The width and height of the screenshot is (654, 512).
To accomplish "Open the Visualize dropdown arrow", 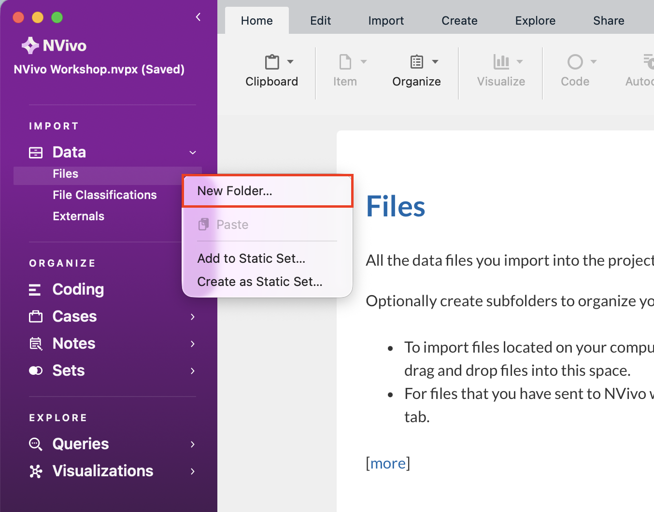I will [x=520, y=62].
